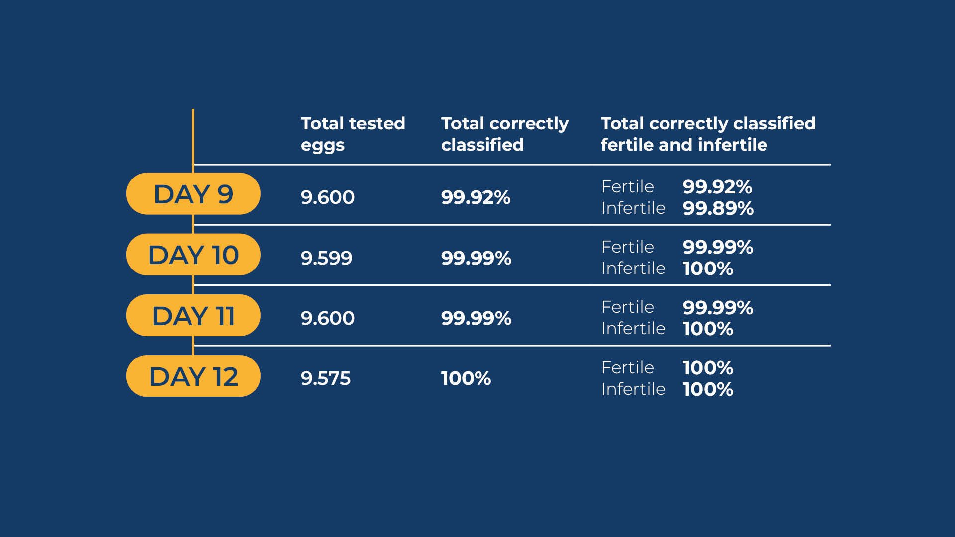Select the DAY 12 yellow badge
The width and height of the screenshot is (955, 537).
click(193, 376)
